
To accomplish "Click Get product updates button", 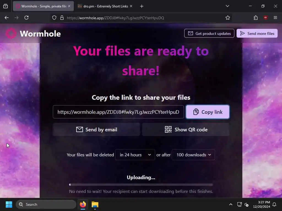I will coord(209,33).
